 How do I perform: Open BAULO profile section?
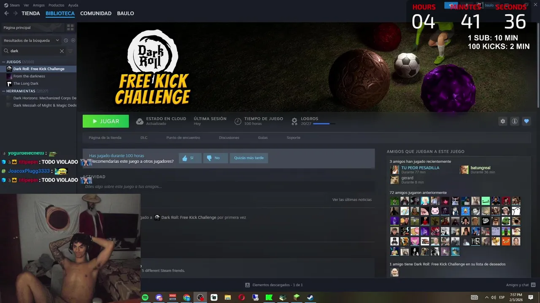(125, 13)
